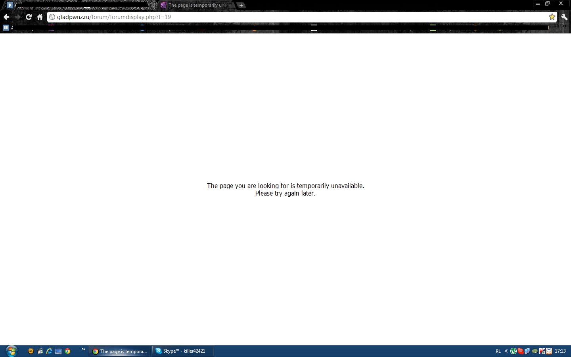Launch the clapperboard quick-launch icon
Screen dimensions: 571x357
pyautogui.click(x=40, y=351)
